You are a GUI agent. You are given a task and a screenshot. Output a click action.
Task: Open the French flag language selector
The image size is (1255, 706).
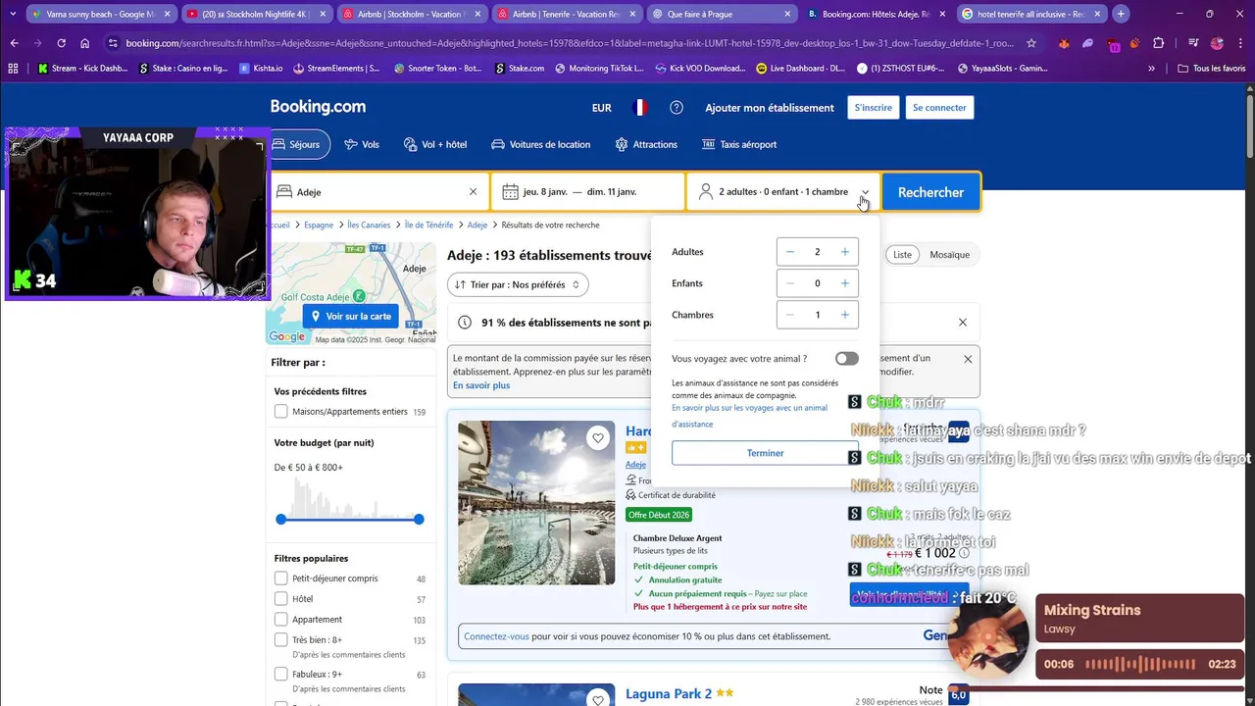coord(640,108)
